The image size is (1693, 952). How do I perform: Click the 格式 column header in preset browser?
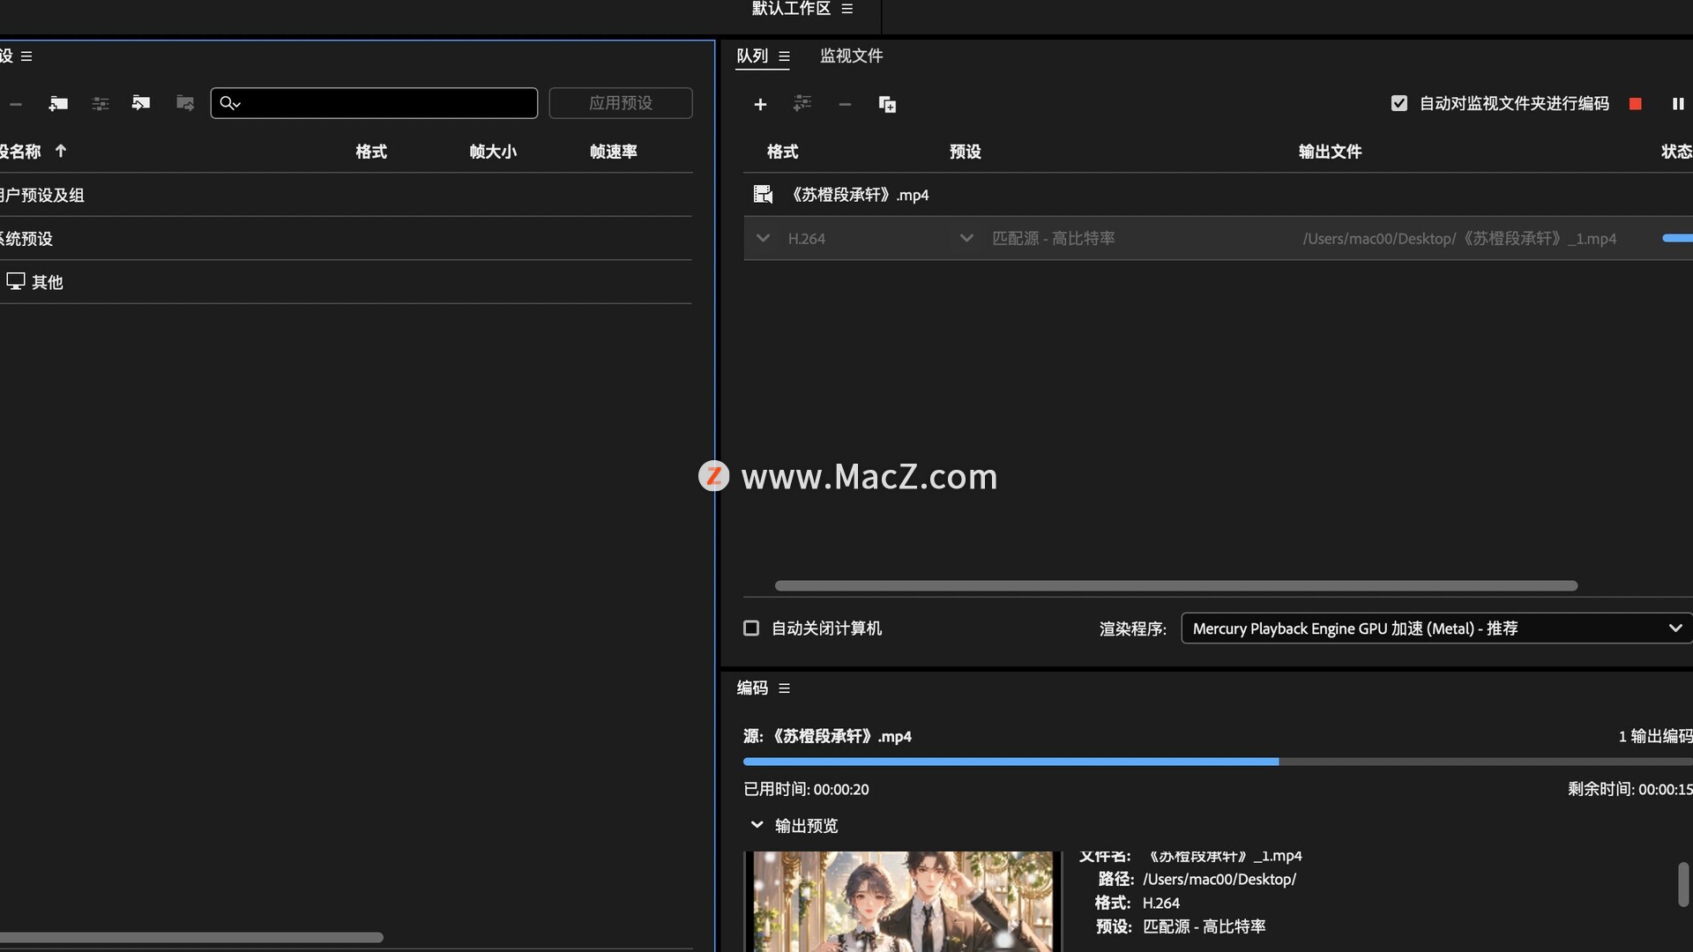[x=371, y=152]
